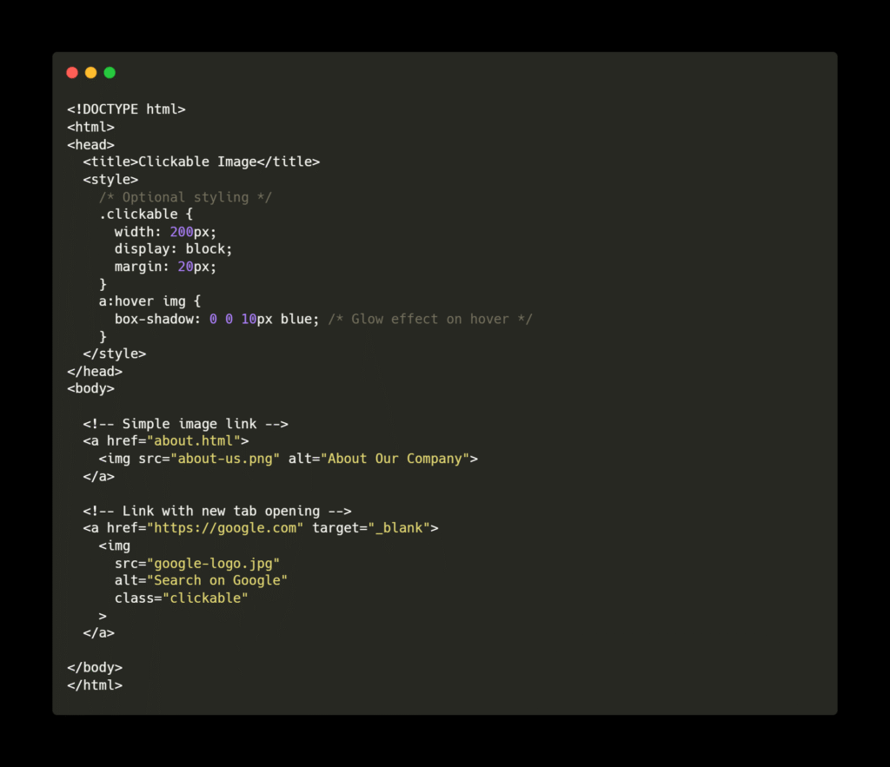Click the '<head>' opening tag
Screen dimensions: 890x767
point(90,145)
